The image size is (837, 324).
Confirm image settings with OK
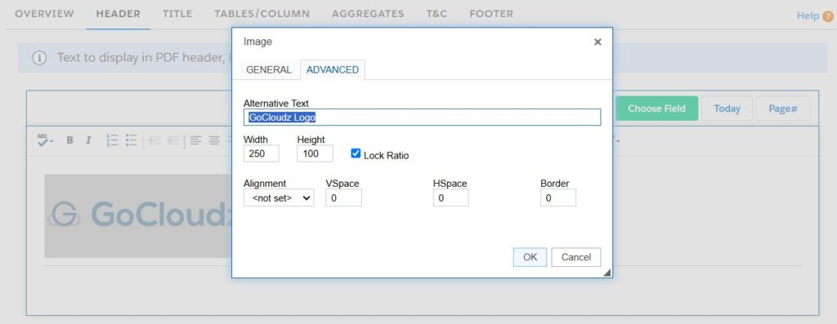[530, 257]
